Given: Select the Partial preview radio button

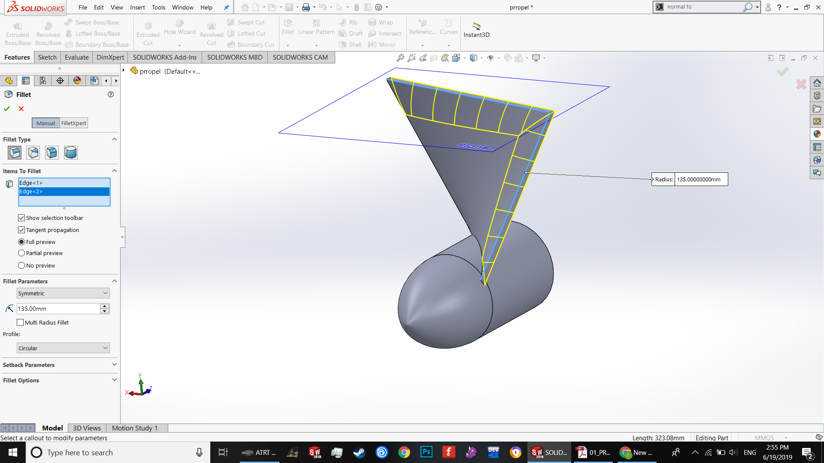Looking at the screenshot, I should (21, 253).
